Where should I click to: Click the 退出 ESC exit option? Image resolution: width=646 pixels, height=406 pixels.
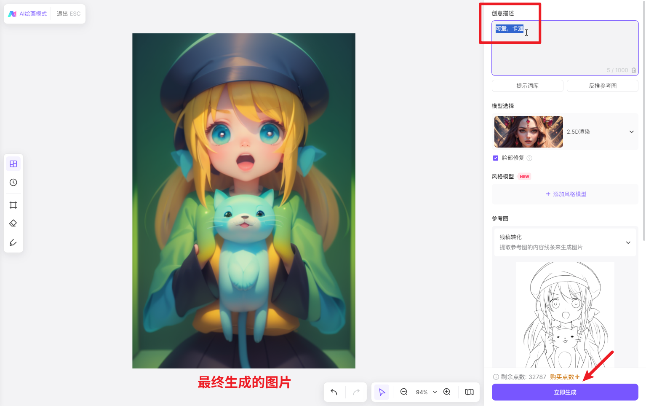[68, 13]
